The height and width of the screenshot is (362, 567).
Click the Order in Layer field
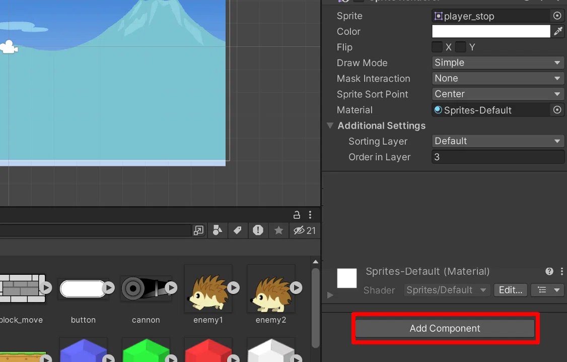pos(498,157)
